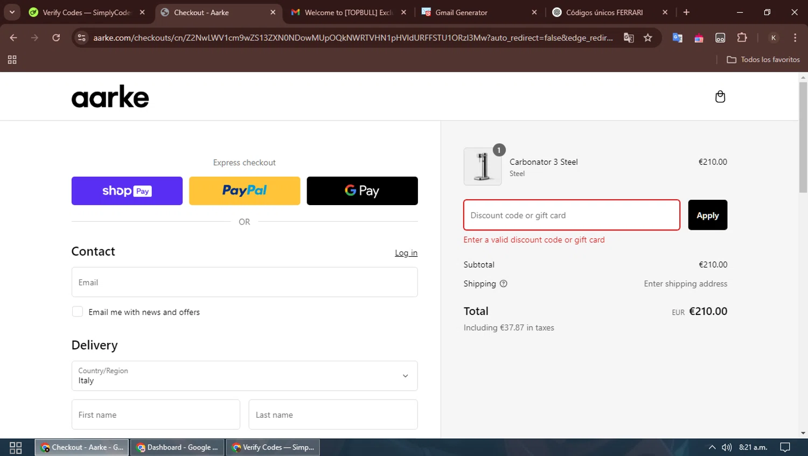Click the store extension icon in toolbar

699,38
